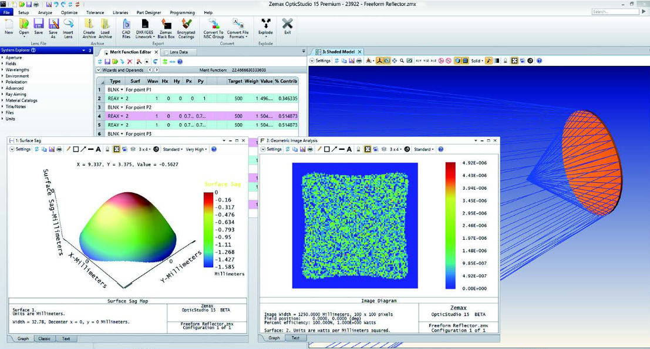Open Settings in the Shaded Model window
Image resolution: width=650 pixels, height=349 pixels.
321,61
